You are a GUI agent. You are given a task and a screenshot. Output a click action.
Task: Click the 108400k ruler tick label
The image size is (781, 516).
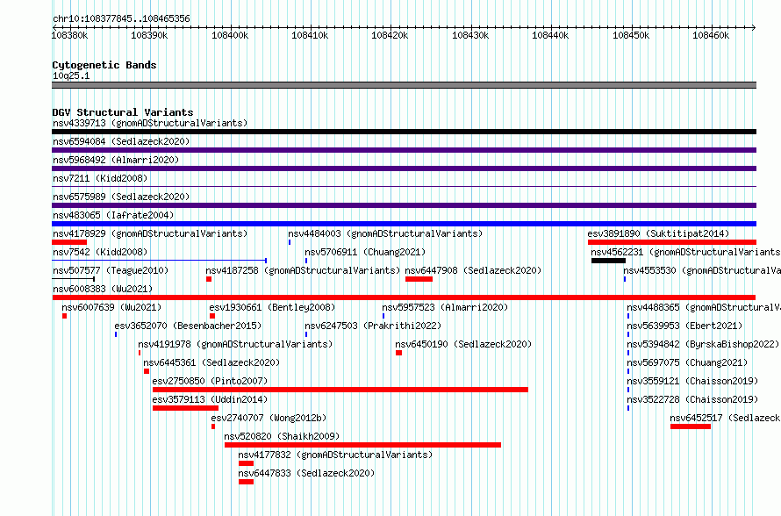pyautogui.click(x=230, y=35)
